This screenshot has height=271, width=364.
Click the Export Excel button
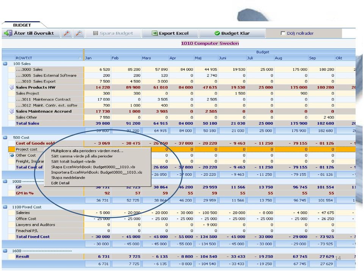click(170, 33)
